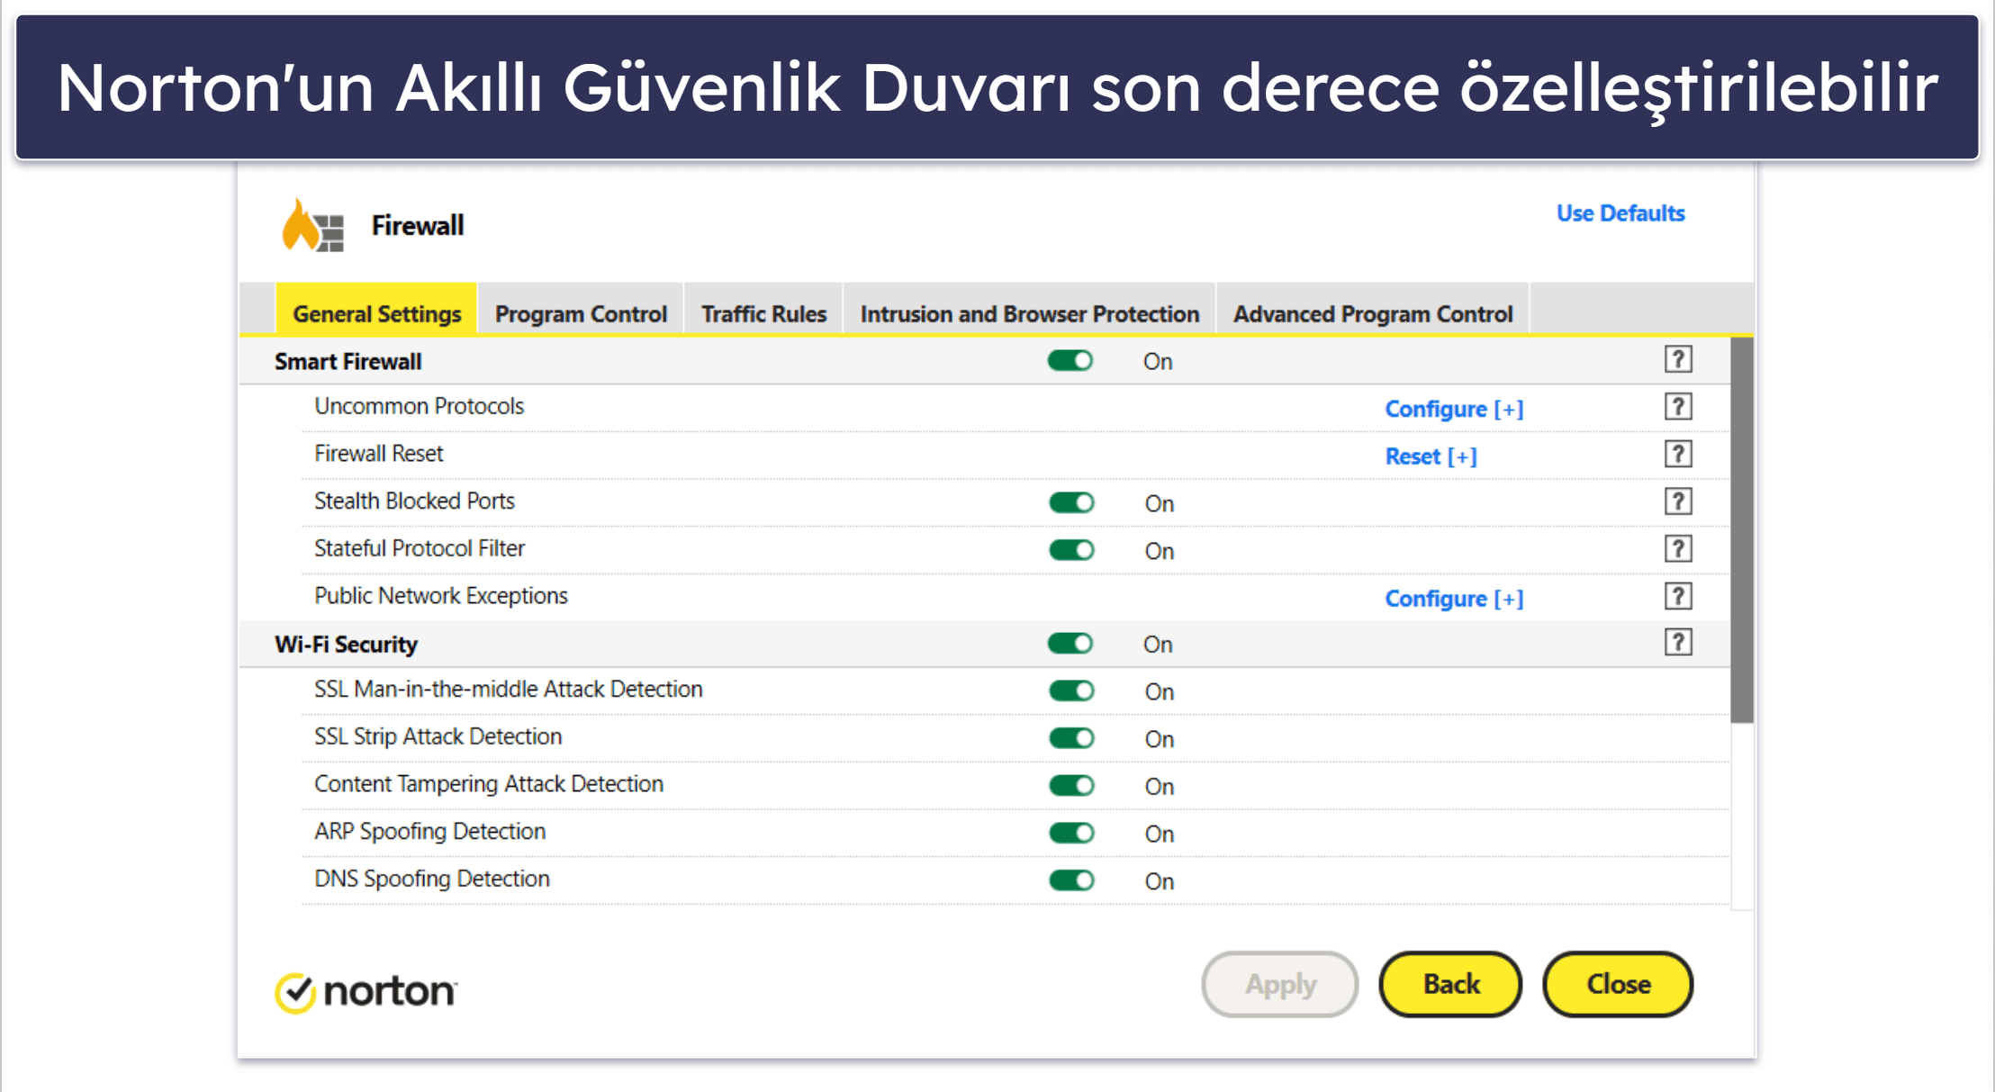Expand the Firewall Reset option
The width and height of the screenshot is (1995, 1092).
(1431, 456)
